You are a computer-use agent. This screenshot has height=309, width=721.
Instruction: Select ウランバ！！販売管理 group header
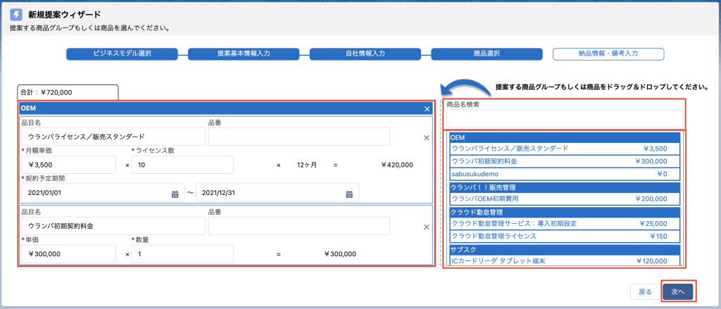coord(564,187)
